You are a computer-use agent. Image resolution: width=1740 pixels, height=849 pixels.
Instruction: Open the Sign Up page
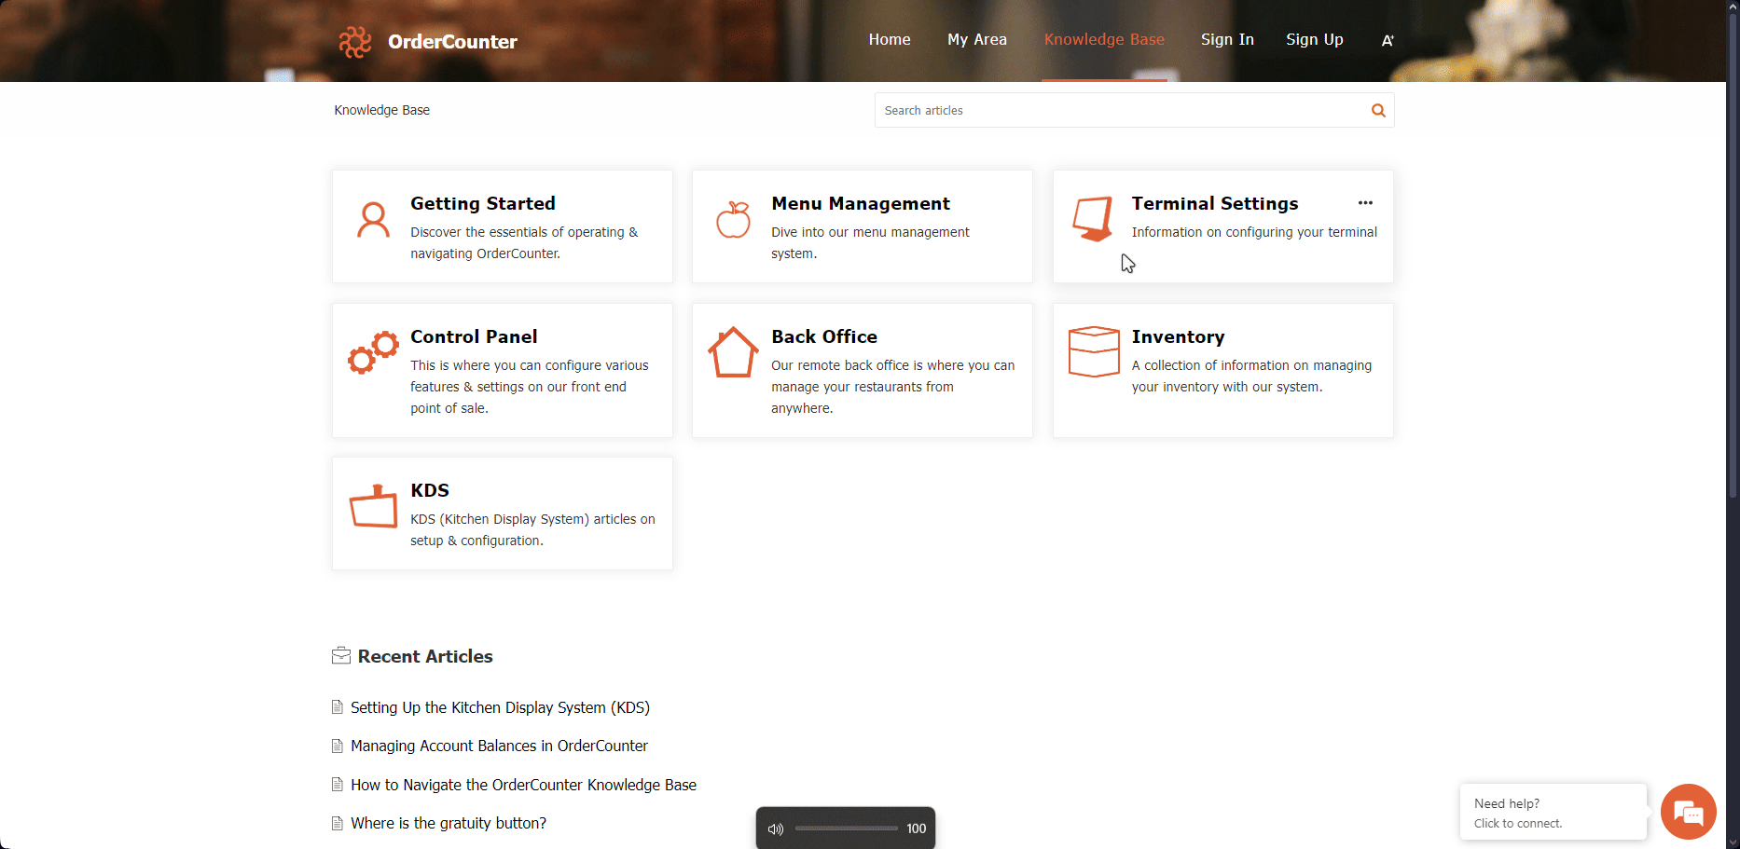pyautogui.click(x=1315, y=39)
